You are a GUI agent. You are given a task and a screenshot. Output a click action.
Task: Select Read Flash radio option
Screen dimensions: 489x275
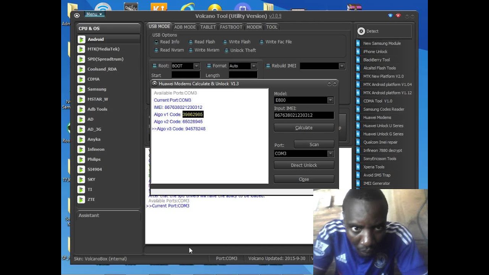coord(202,42)
